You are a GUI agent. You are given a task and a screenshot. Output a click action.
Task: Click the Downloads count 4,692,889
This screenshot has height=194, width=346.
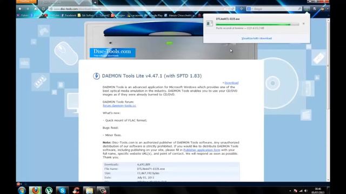pyautogui.click(x=144, y=164)
